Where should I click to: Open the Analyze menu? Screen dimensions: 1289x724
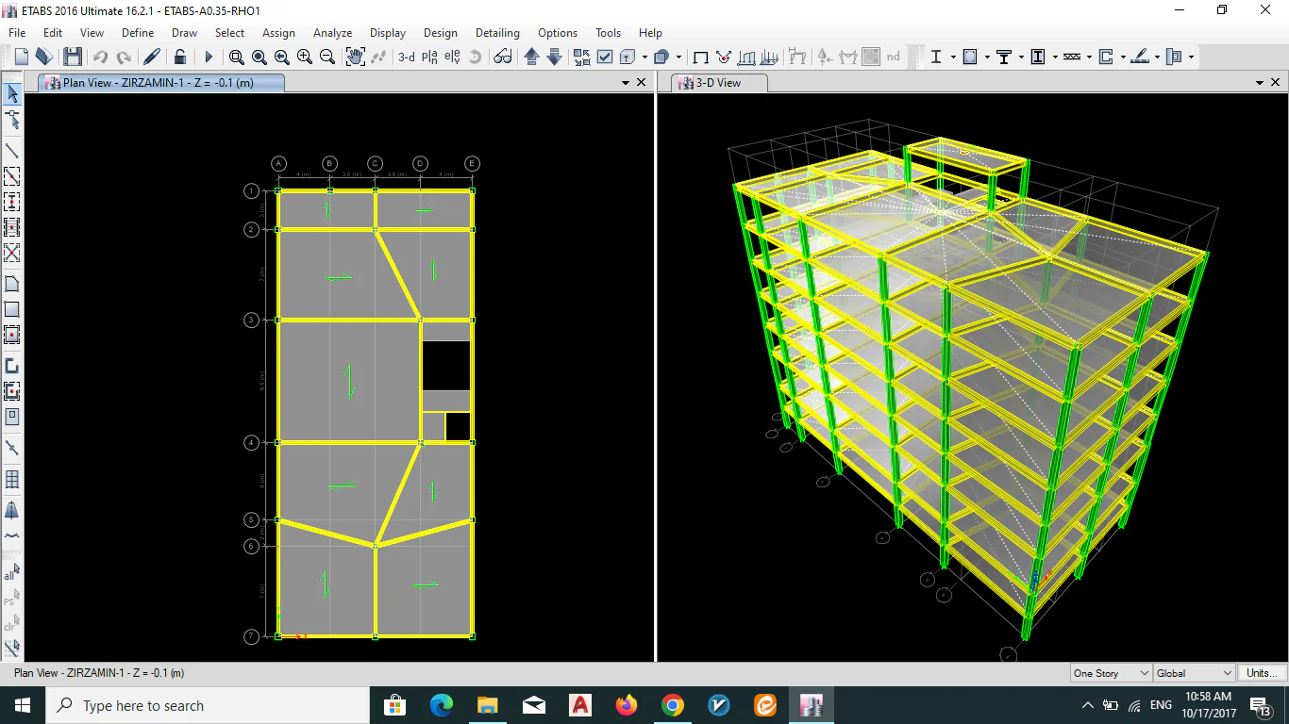tap(332, 33)
